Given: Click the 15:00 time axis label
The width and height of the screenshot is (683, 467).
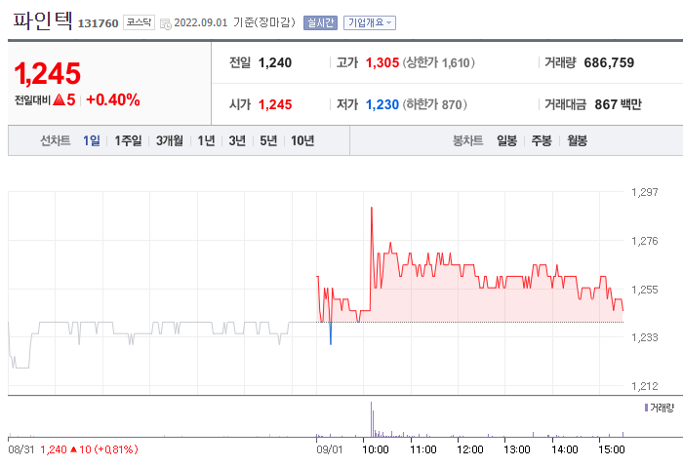Looking at the screenshot, I should coord(612,449).
